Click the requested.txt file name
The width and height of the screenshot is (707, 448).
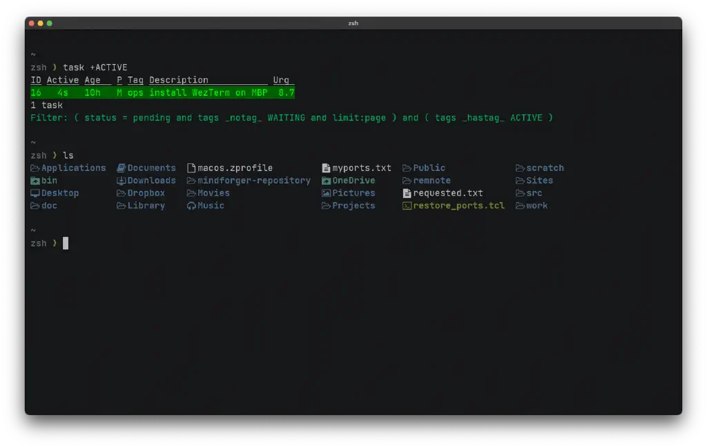coord(447,193)
